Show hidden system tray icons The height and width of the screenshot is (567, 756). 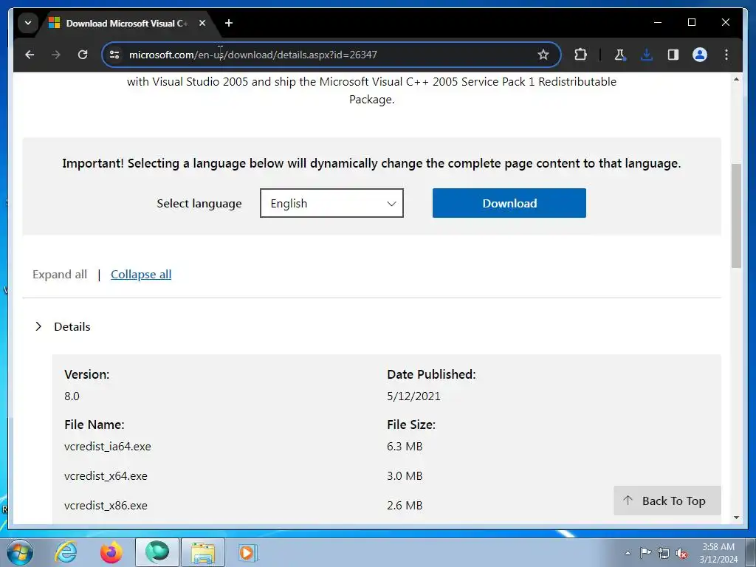pyautogui.click(x=628, y=553)
